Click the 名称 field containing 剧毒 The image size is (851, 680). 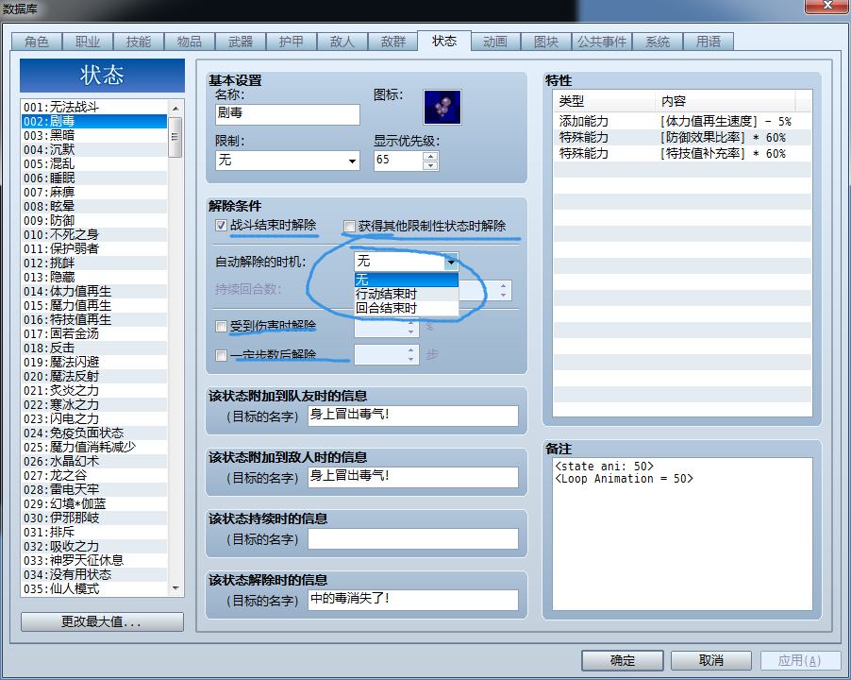click(288, 114)
